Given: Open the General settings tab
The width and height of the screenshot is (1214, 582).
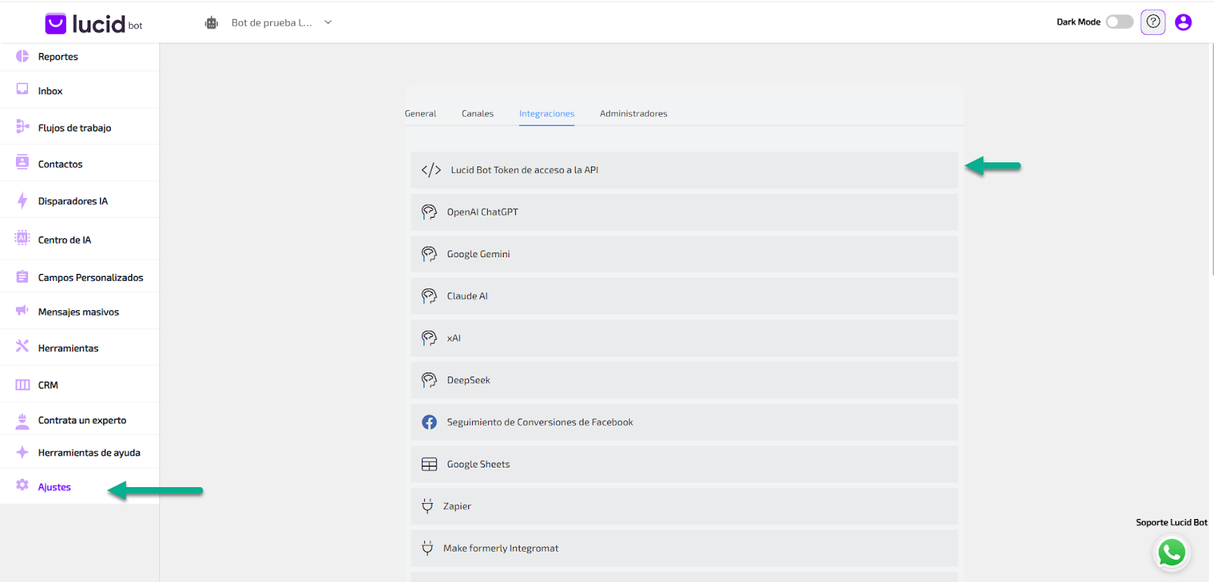Looking at the screenshot, I should (x=420, y=114).
